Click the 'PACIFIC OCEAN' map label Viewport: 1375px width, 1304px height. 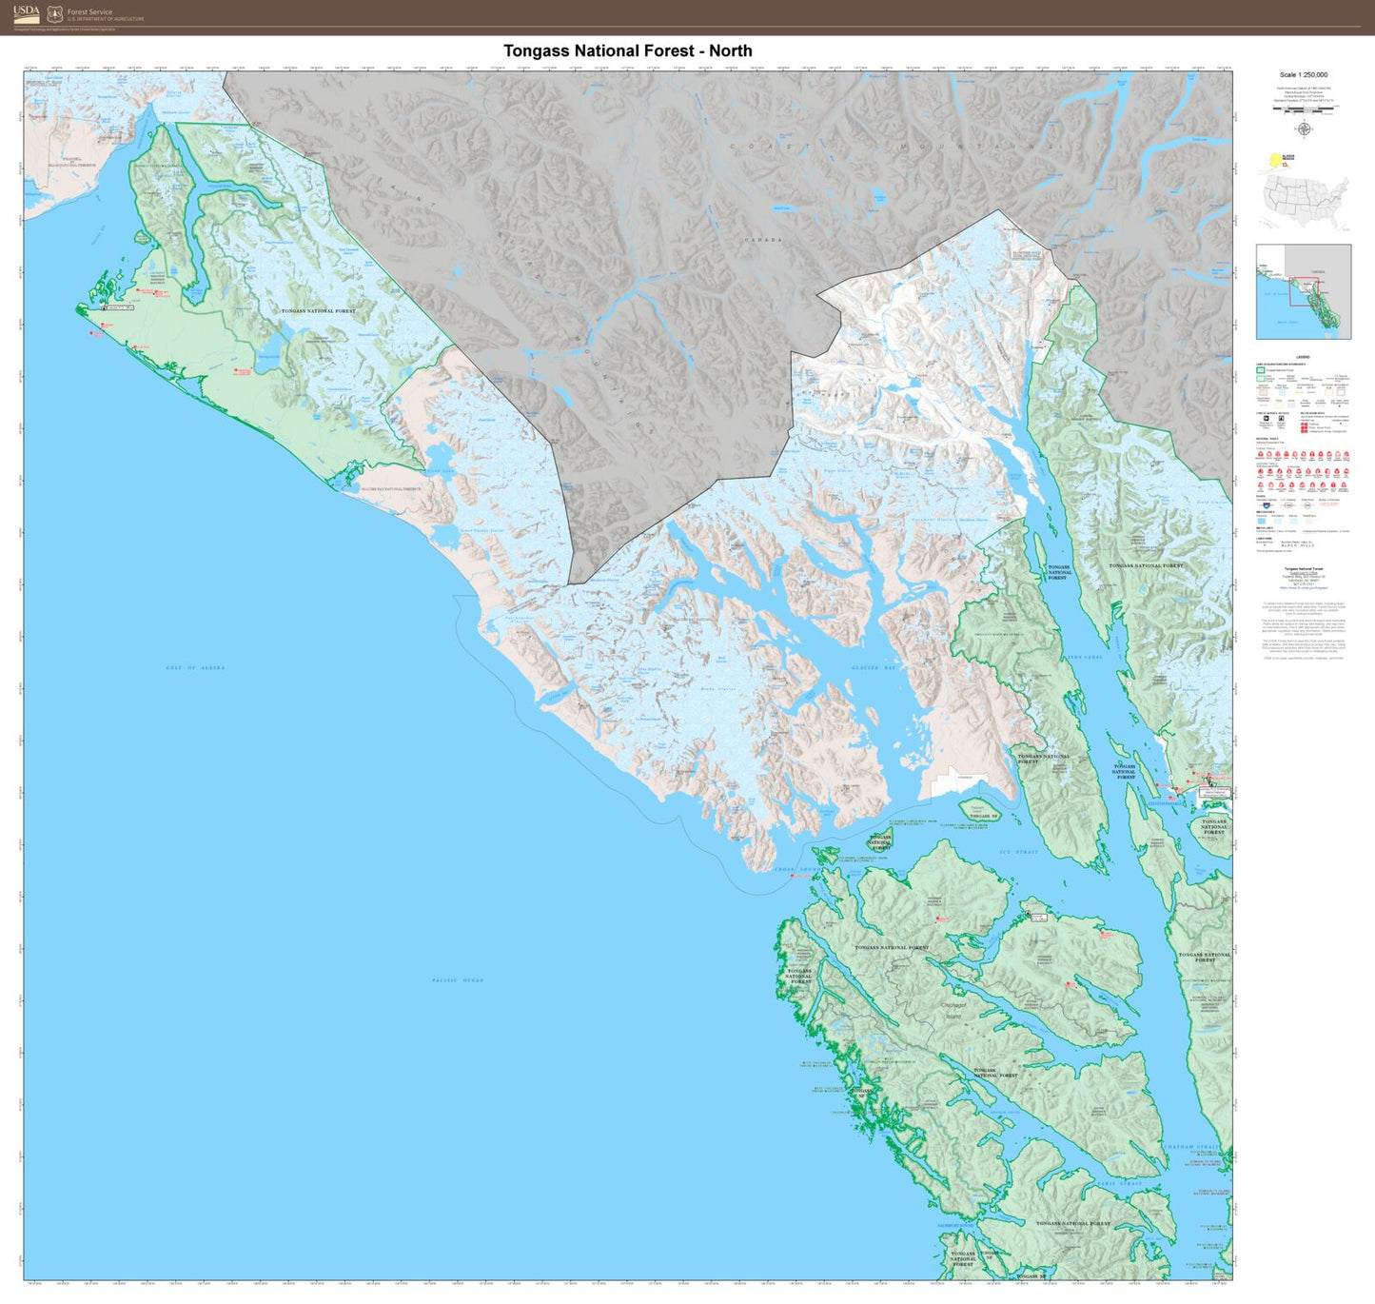pos(458,979)
